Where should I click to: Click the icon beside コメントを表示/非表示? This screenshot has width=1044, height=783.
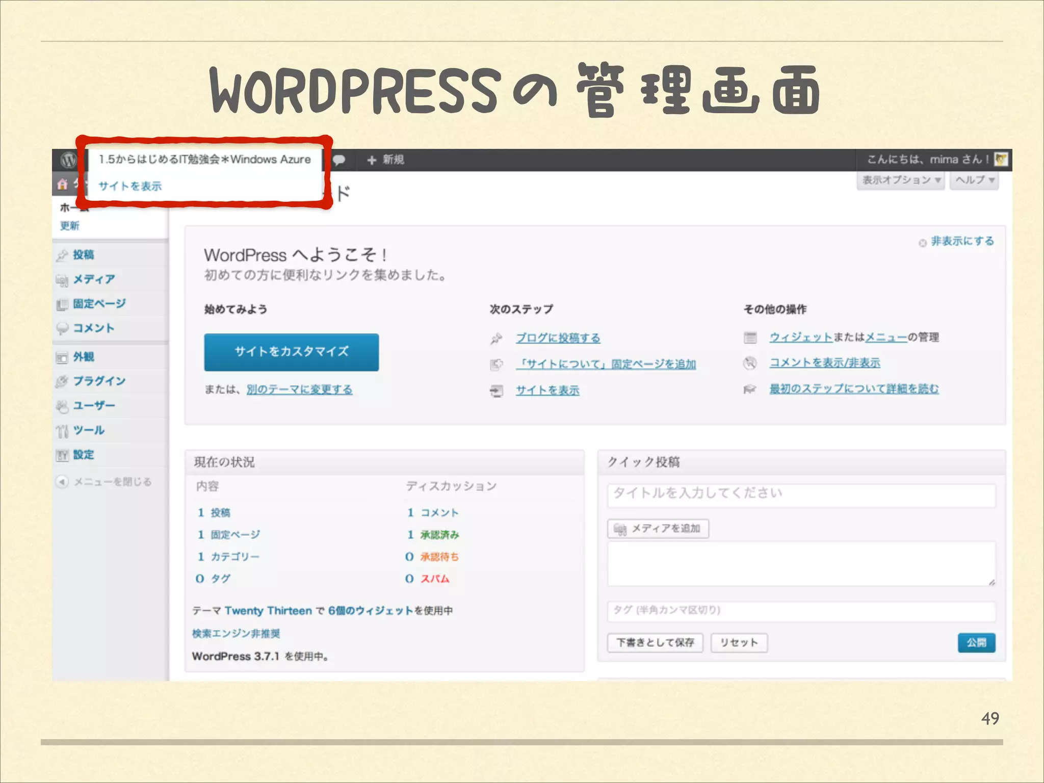pos(750,363)
